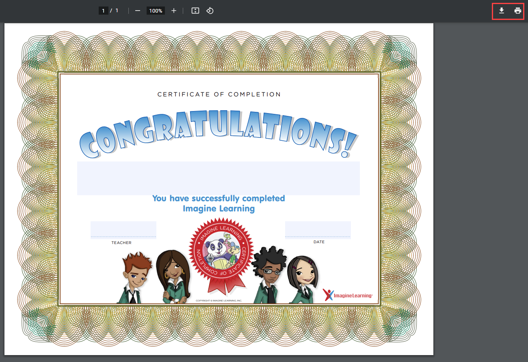The width and height of the screenshot is (528, 362).
Task: Click the red certificate seal badge
Action: 221,254
